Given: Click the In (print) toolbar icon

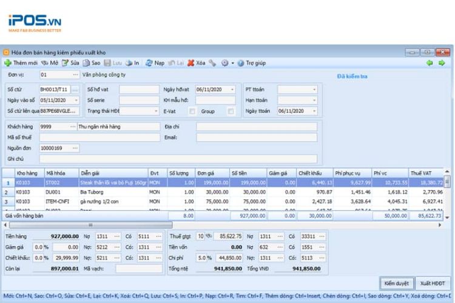Looking at the screenshot, I should (x=129, y=62).
